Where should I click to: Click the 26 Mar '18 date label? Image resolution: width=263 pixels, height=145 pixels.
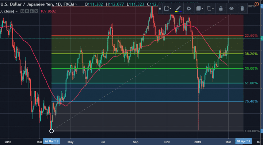(x=52, y=141)
